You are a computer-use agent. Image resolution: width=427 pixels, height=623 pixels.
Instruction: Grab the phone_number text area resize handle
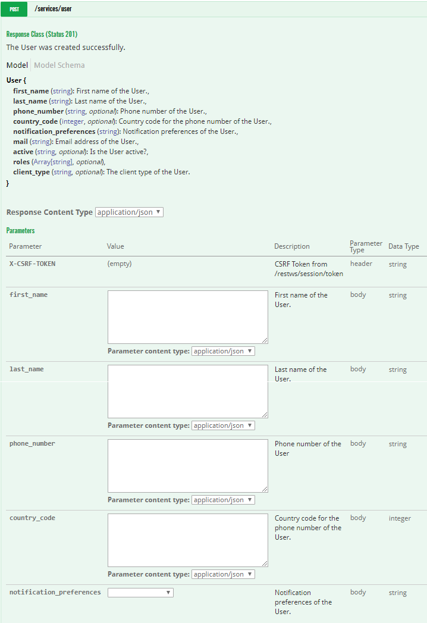tap(265, 489)
